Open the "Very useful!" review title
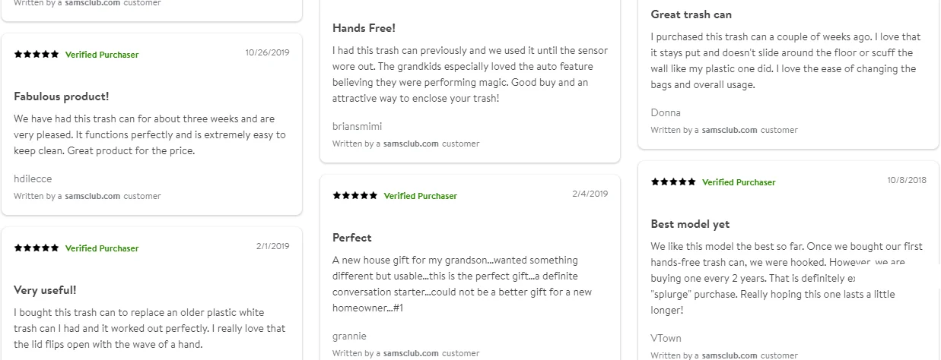This screenshot has height=360, width=941. pyautogui.click(x=45, y=290)
